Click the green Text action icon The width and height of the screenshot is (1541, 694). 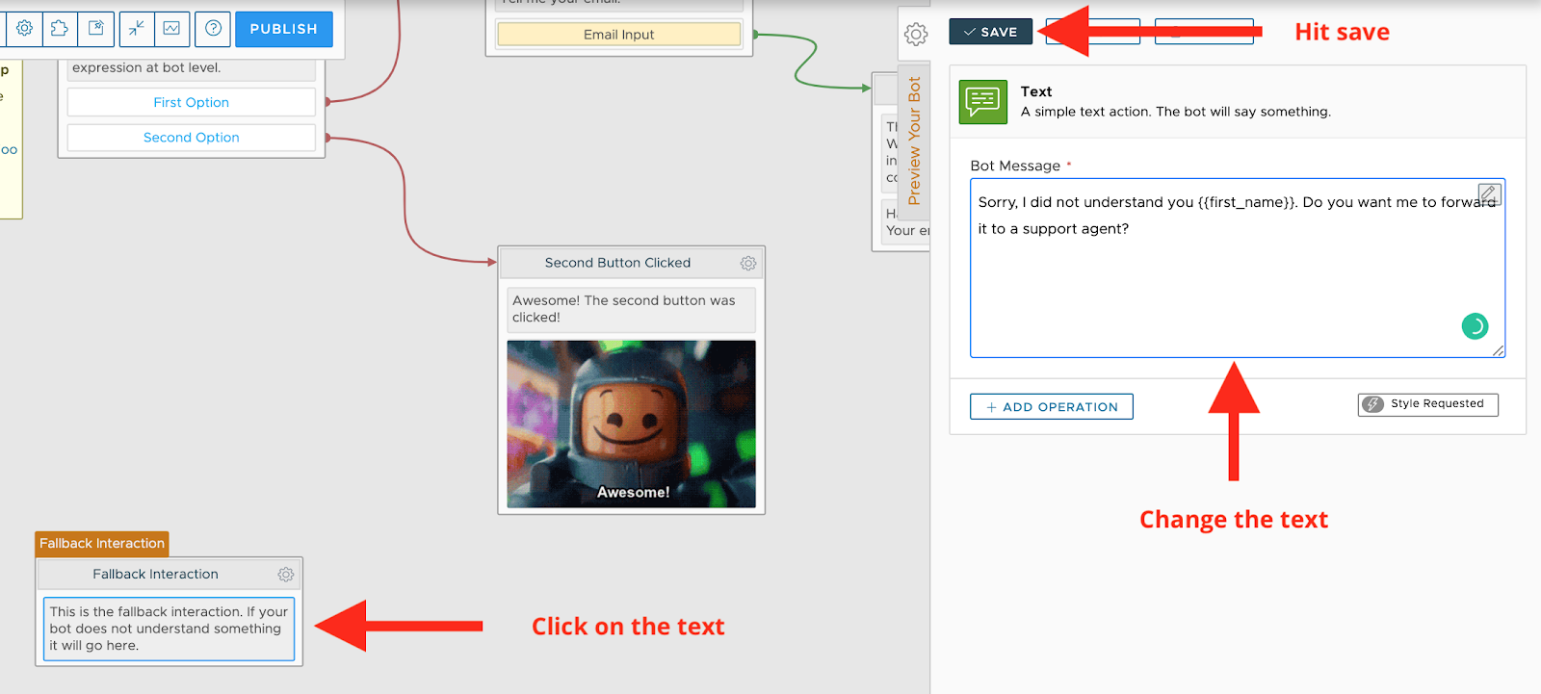[983, 101]
